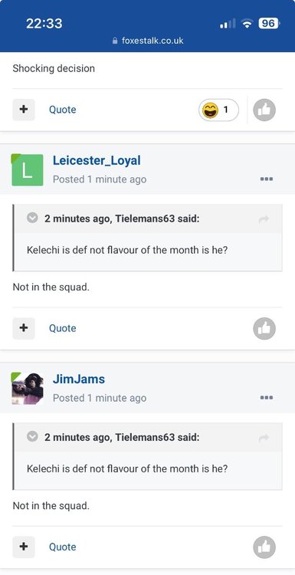The image size is (295, 575).
Task: Click Quote link under Leicester_Loyal's post
Action: point(63,328)
